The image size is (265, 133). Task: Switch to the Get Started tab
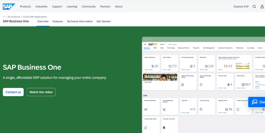104,21
